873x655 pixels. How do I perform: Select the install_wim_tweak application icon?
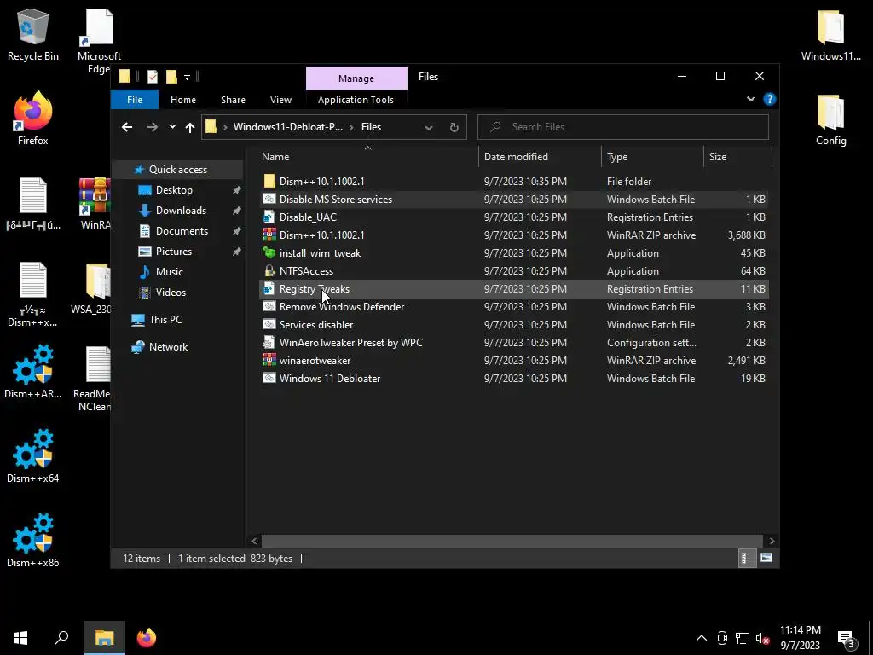(269, 252)
